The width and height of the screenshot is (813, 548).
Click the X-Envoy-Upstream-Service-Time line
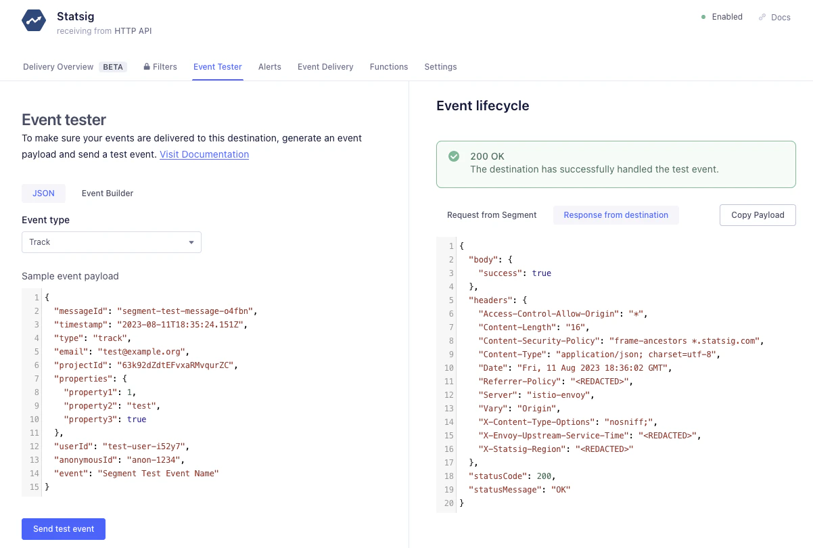coord(590,436)
